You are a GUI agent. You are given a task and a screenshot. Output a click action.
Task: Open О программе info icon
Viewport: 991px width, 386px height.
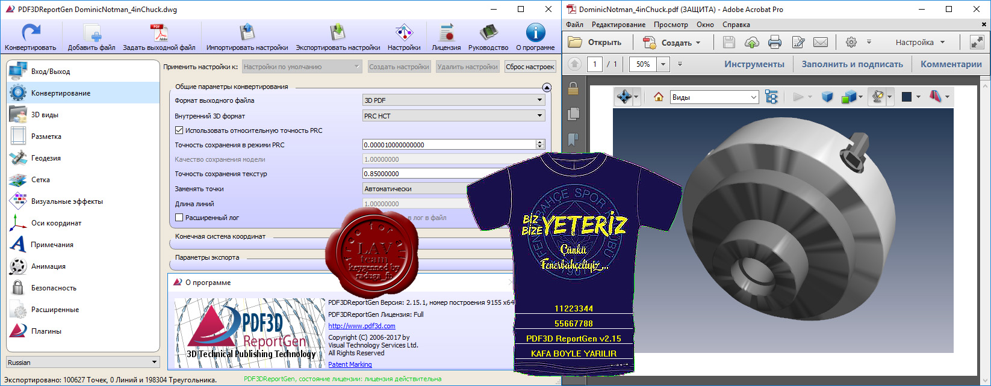point(535,33)
